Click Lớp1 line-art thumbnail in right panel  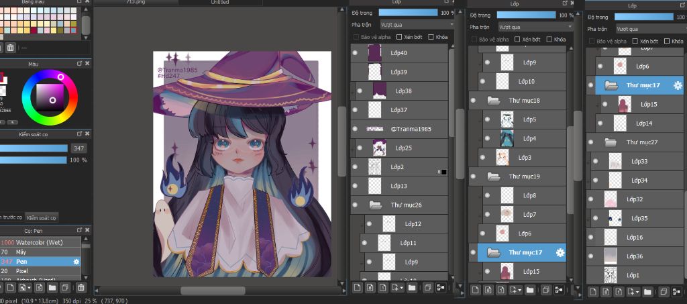[x=611, y=275]
